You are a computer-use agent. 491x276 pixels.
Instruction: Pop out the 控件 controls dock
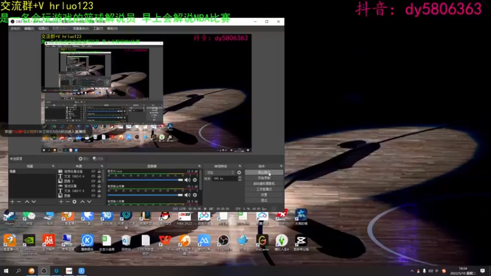pyautogui.click(x=281, y=166)
